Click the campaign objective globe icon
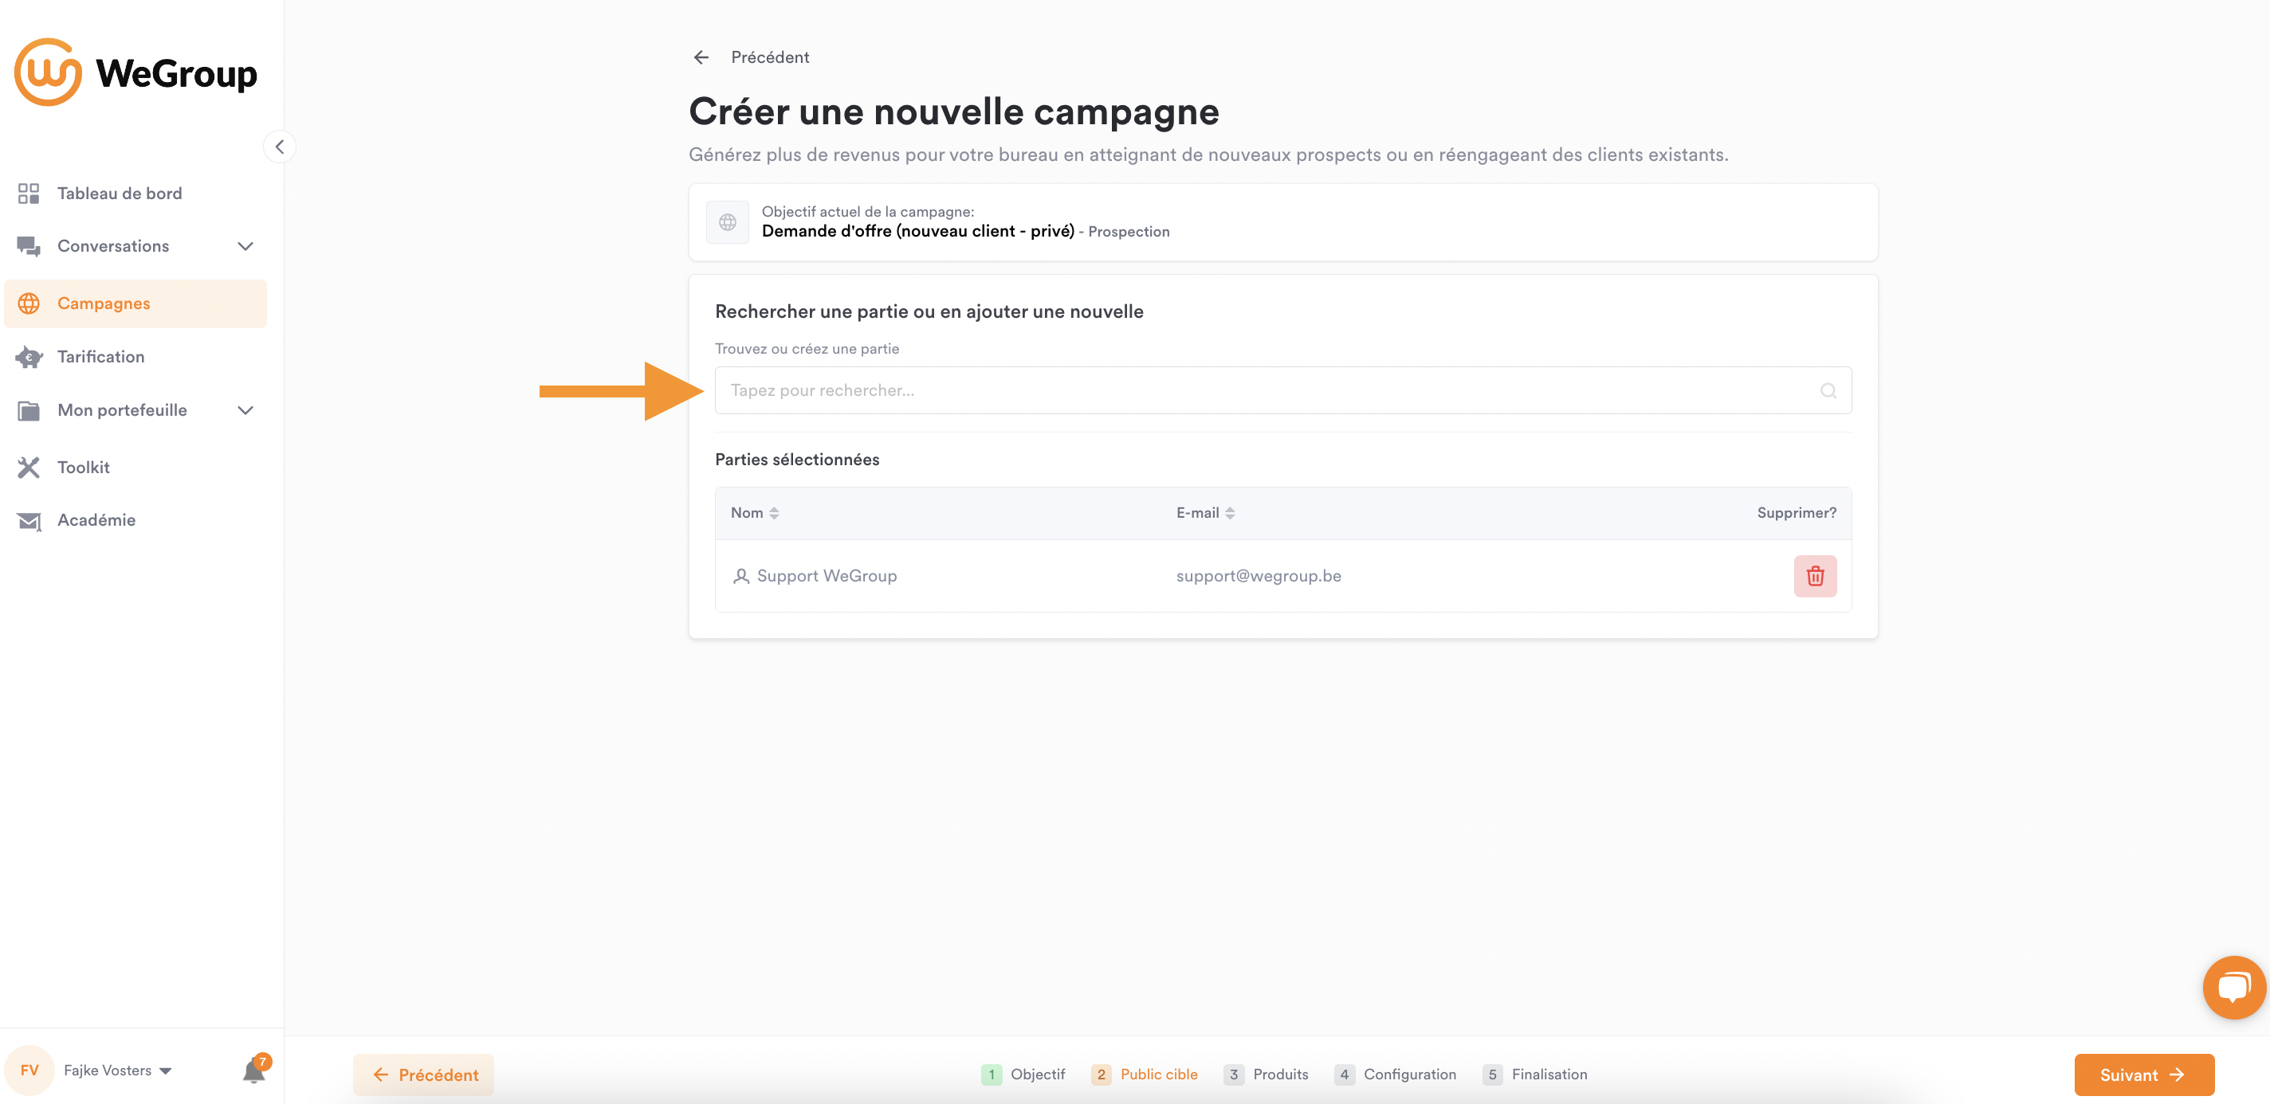 click(727, 222)
